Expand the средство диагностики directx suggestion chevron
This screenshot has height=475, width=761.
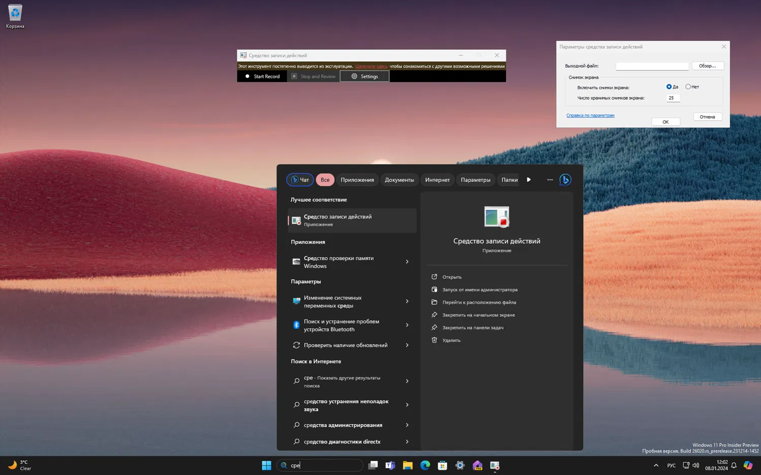pos(407,442)
